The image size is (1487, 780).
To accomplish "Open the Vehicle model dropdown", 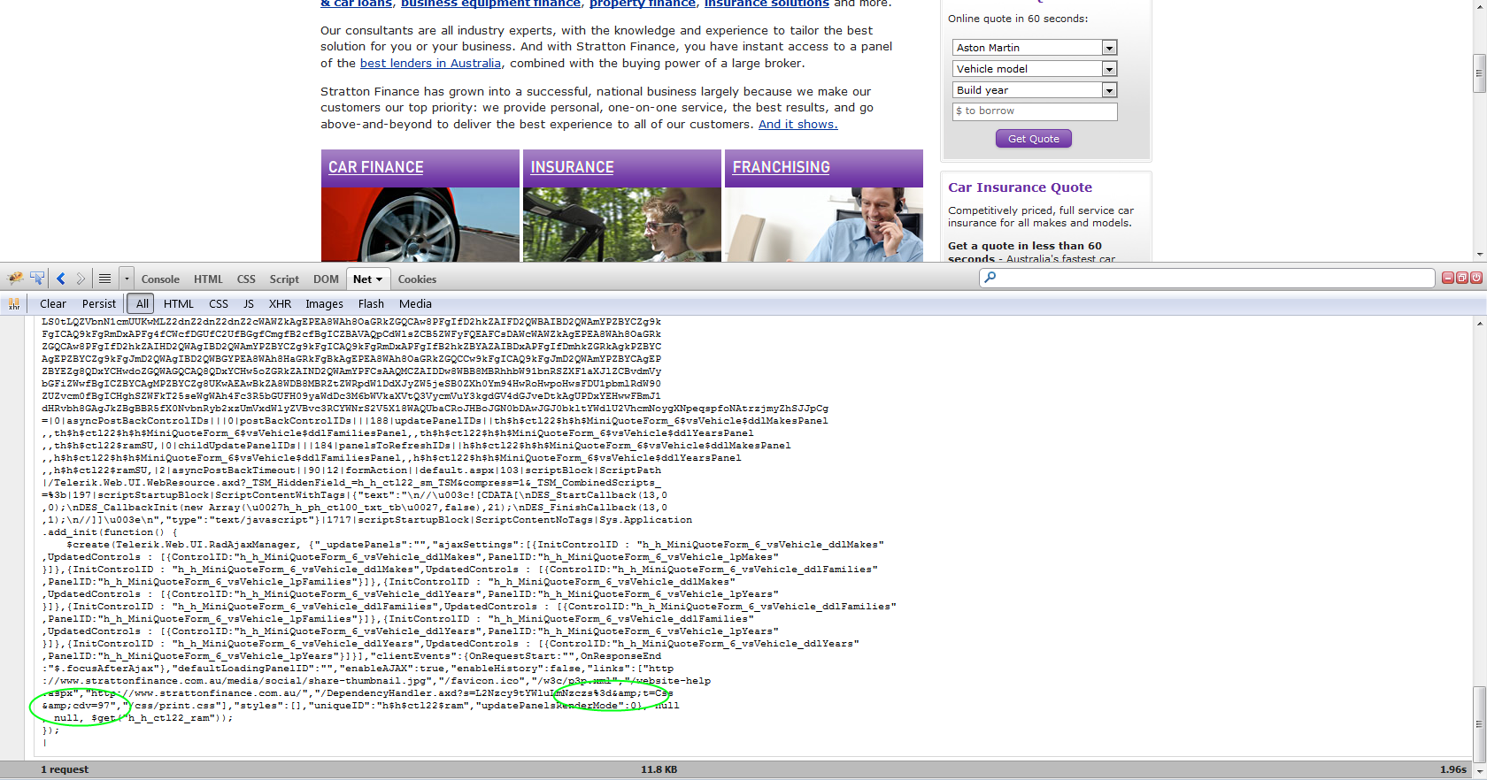I will click(1035, 69).
